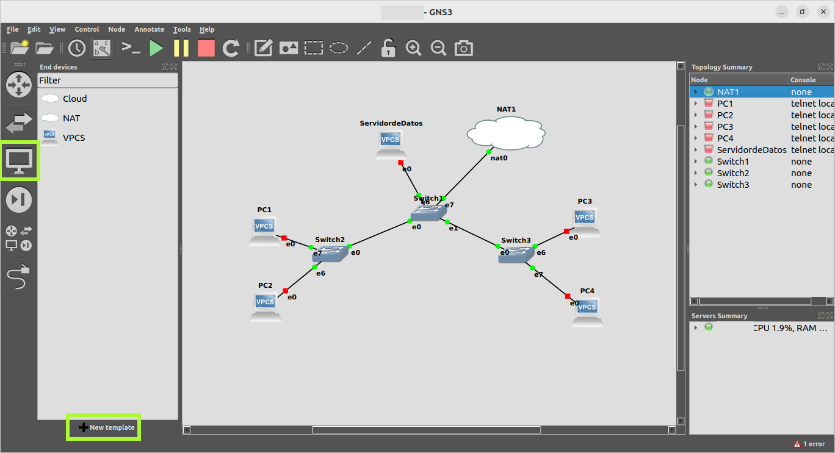The image size is (835, 453).
Task: Expand PC1 in Topology Summary
Action: 695,104
